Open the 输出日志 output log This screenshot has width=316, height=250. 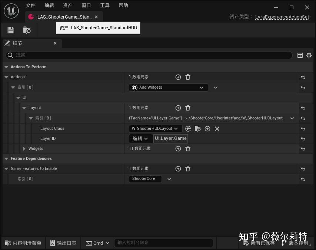click(x=63, y=243)
